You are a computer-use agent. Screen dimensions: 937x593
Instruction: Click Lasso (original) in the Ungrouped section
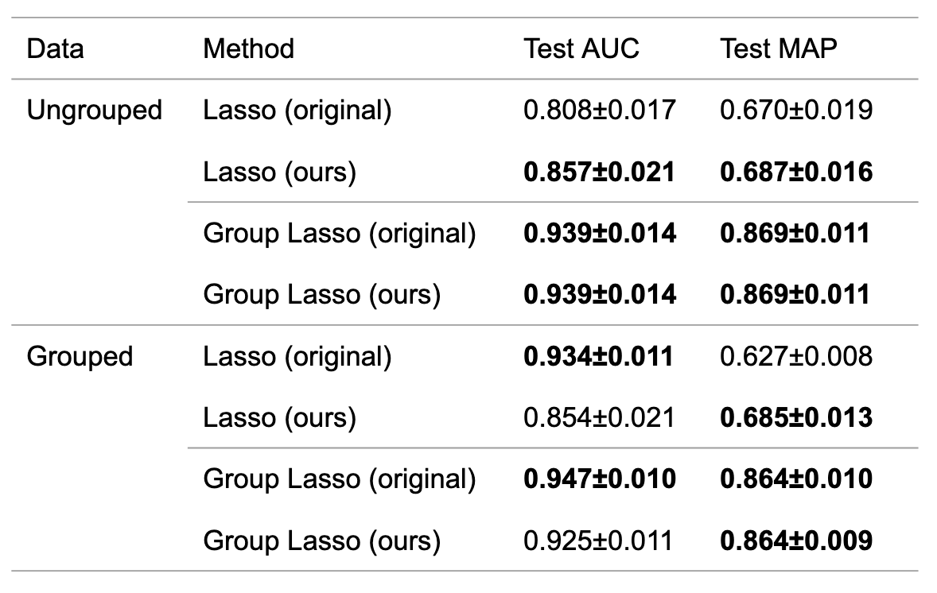297,111
